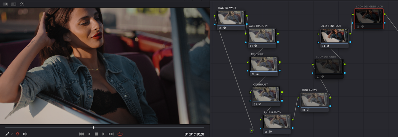Viewport: 398px width, 137px height.
Task: Select the ACES TRANS IN node thumbnail
Action: tap(262, 36)
